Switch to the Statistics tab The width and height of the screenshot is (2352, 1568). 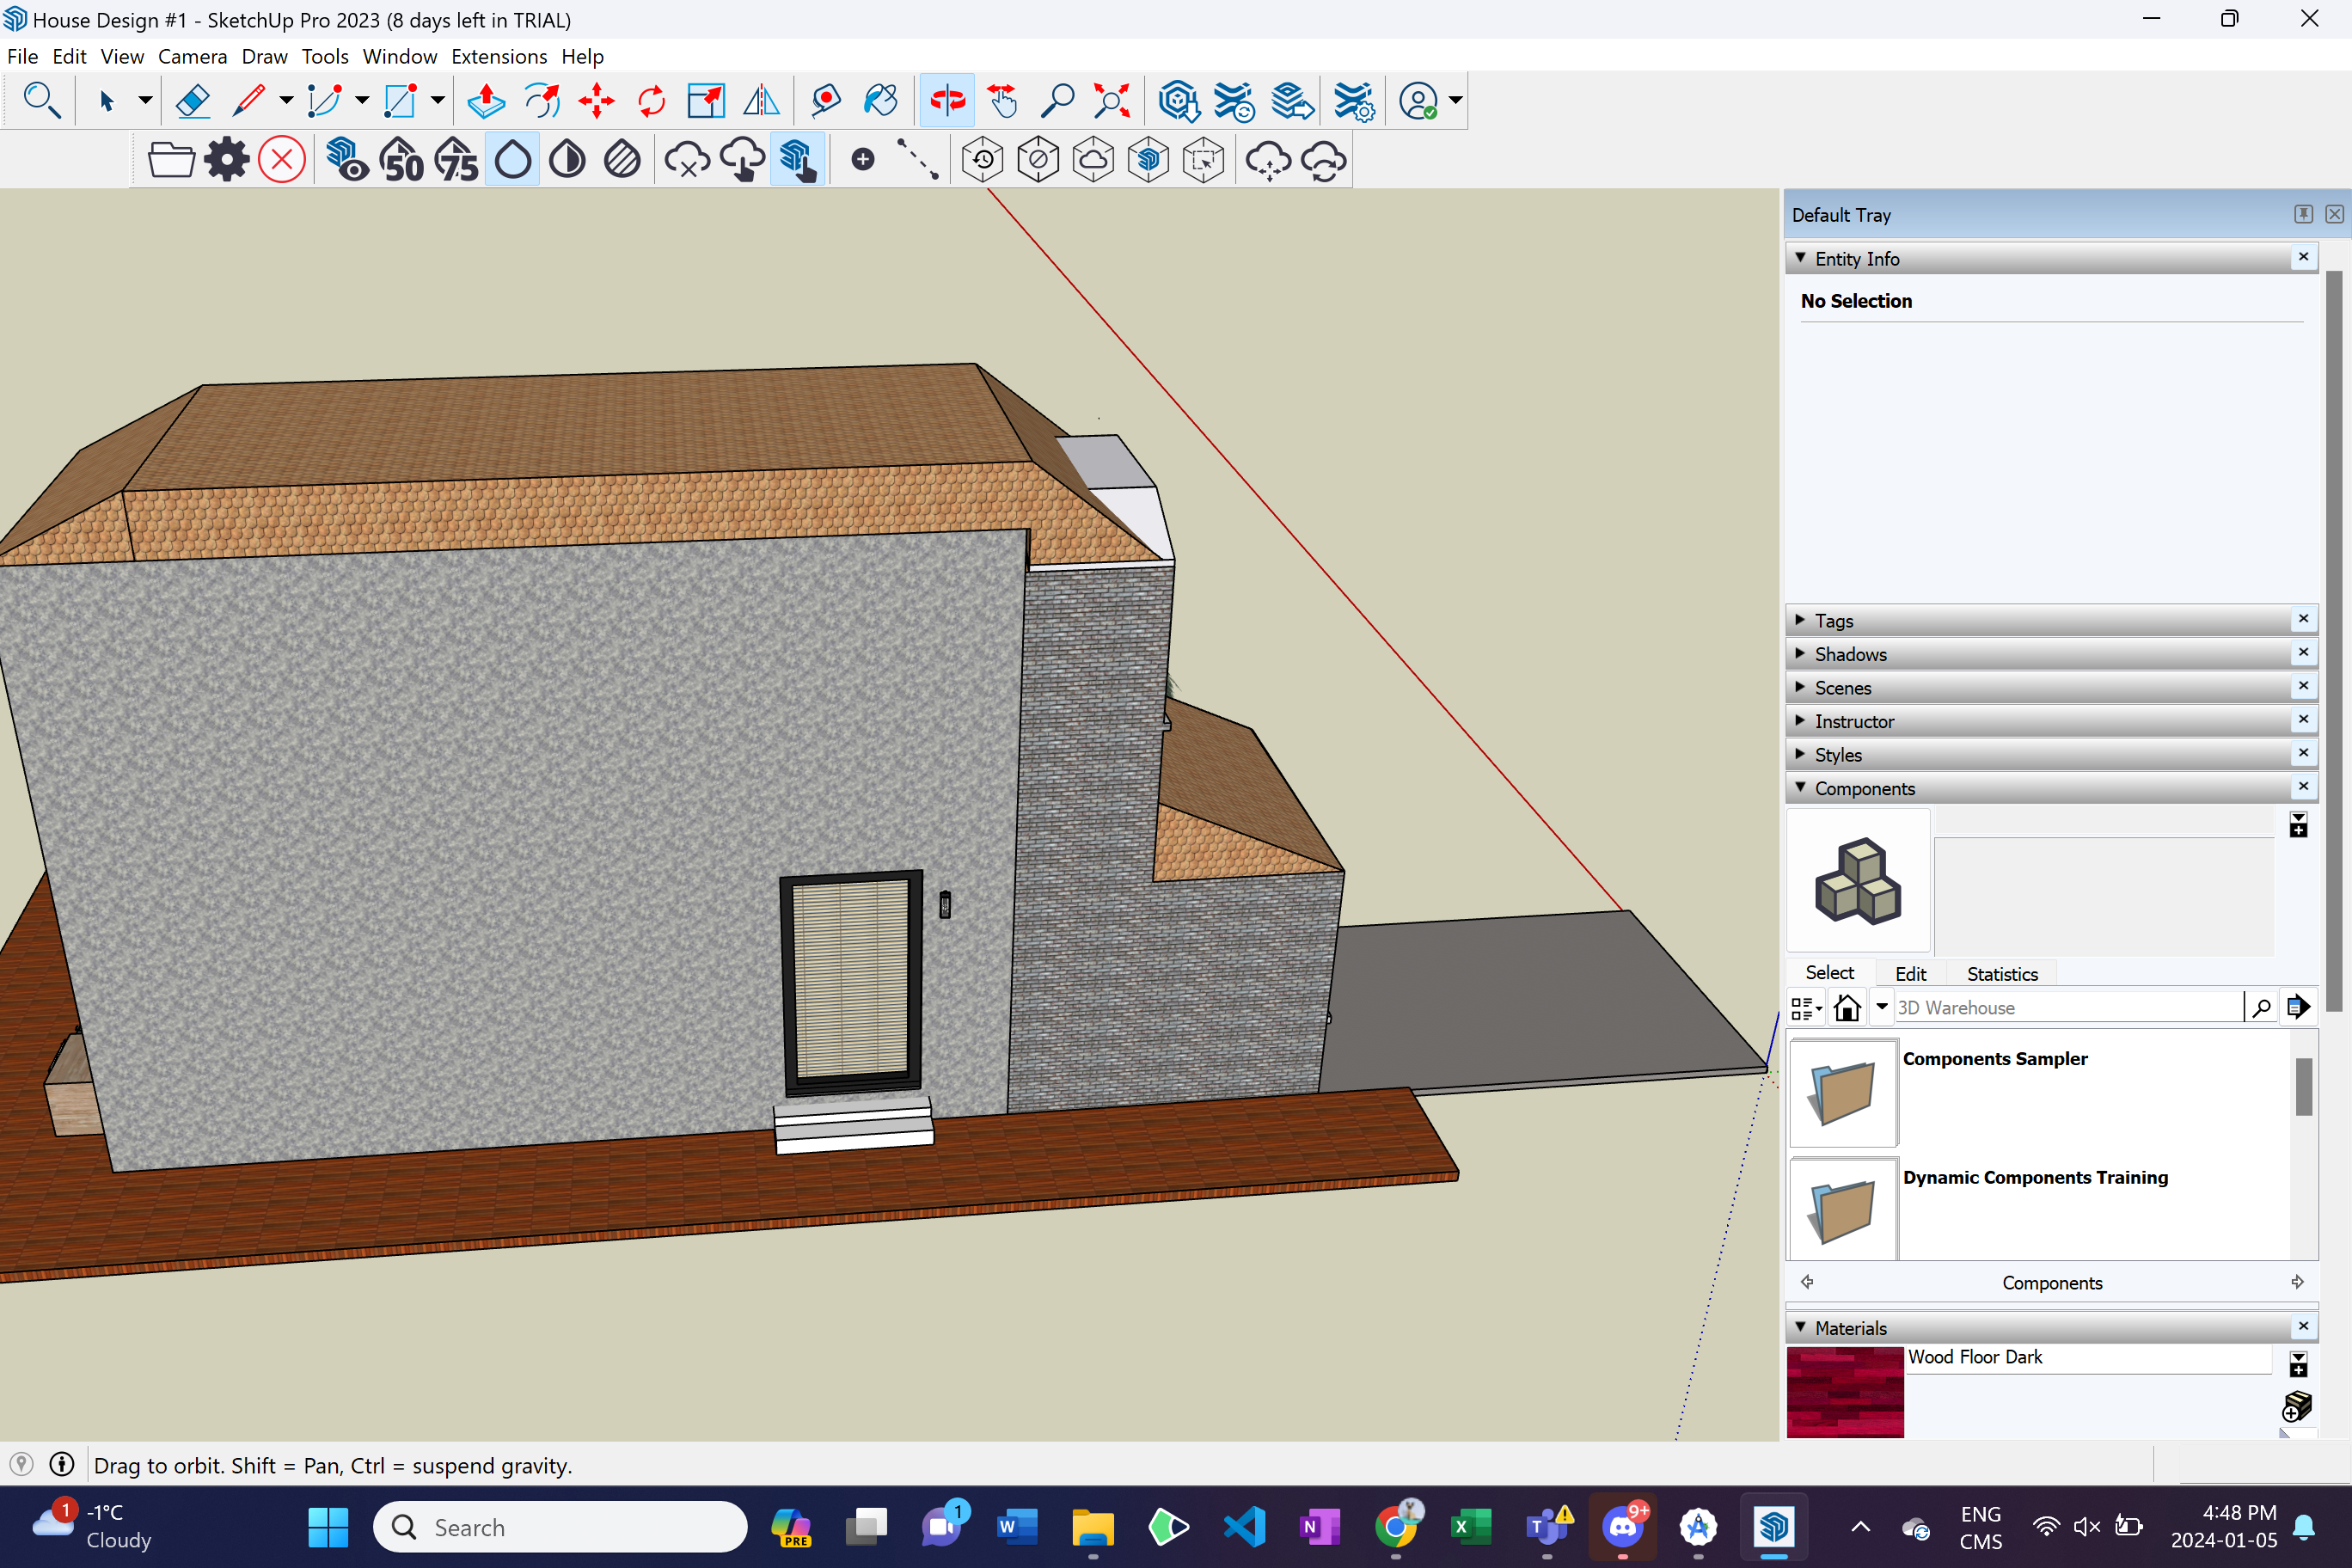pyautogui.click(x=2001, y=974)
